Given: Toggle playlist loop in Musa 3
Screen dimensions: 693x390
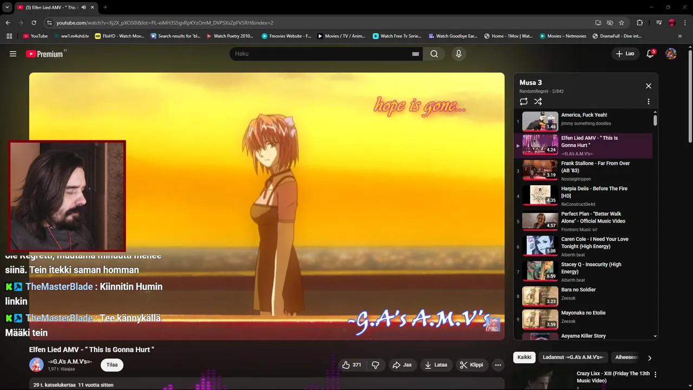Looking at the screenshot, I should [524, 101].
